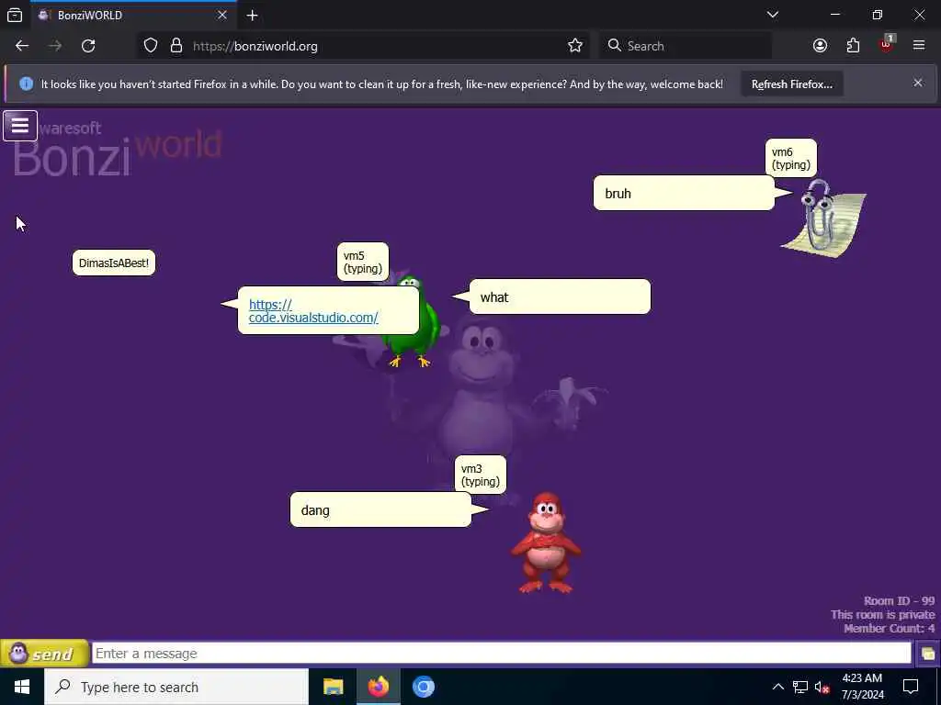Go back with the browser back arrow
This screenshot has width=941, height=705.
coord(22,46)
